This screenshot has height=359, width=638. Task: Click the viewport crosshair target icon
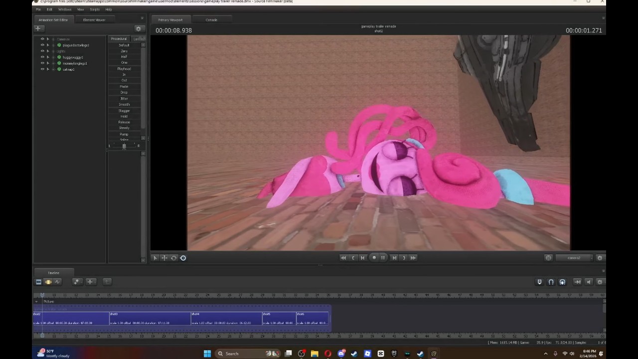(548, 258)
